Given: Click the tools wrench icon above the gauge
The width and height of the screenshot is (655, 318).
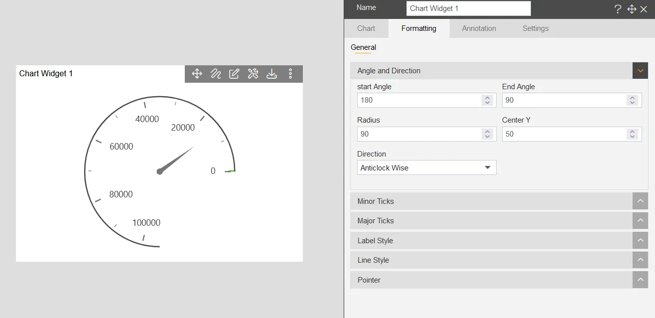Looking at the screenshot, I should coord(253,73).
